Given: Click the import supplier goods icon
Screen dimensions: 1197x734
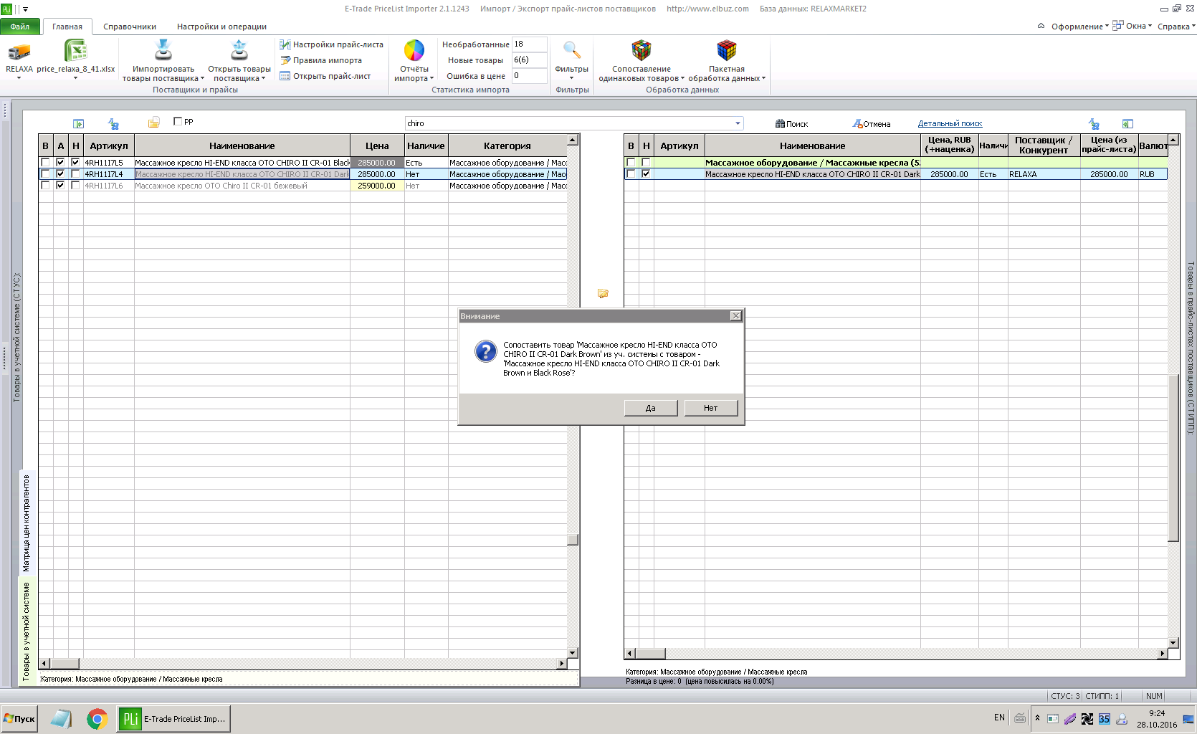Looking at the screenshot, I should 163,50.
